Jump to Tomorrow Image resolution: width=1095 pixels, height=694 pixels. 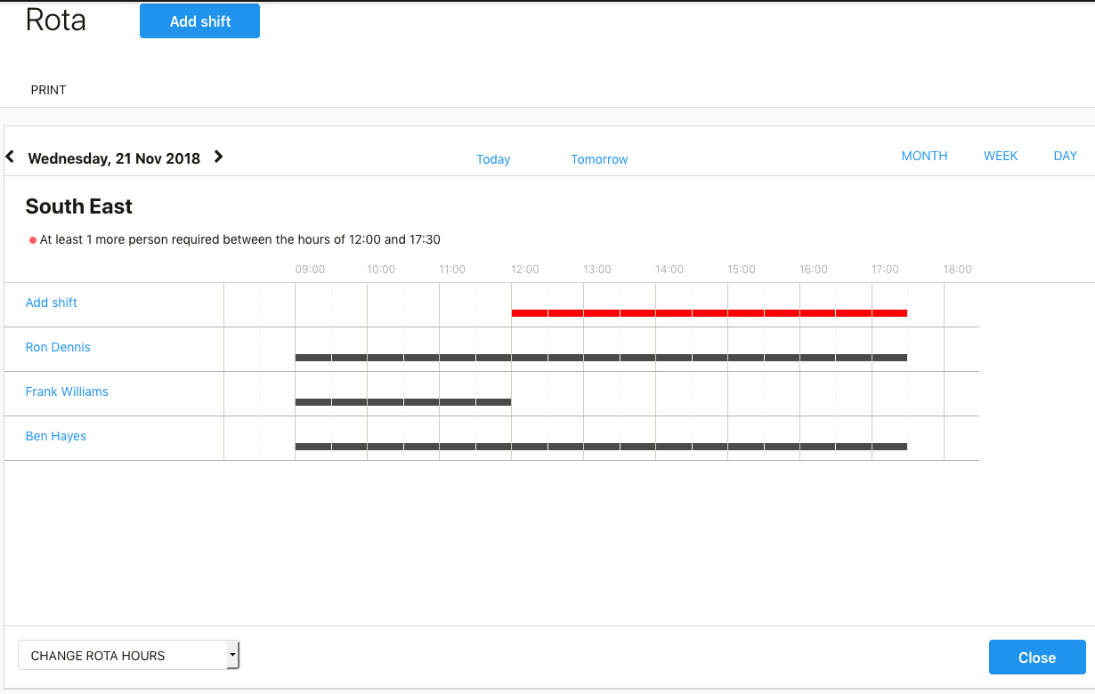[599, 159]
